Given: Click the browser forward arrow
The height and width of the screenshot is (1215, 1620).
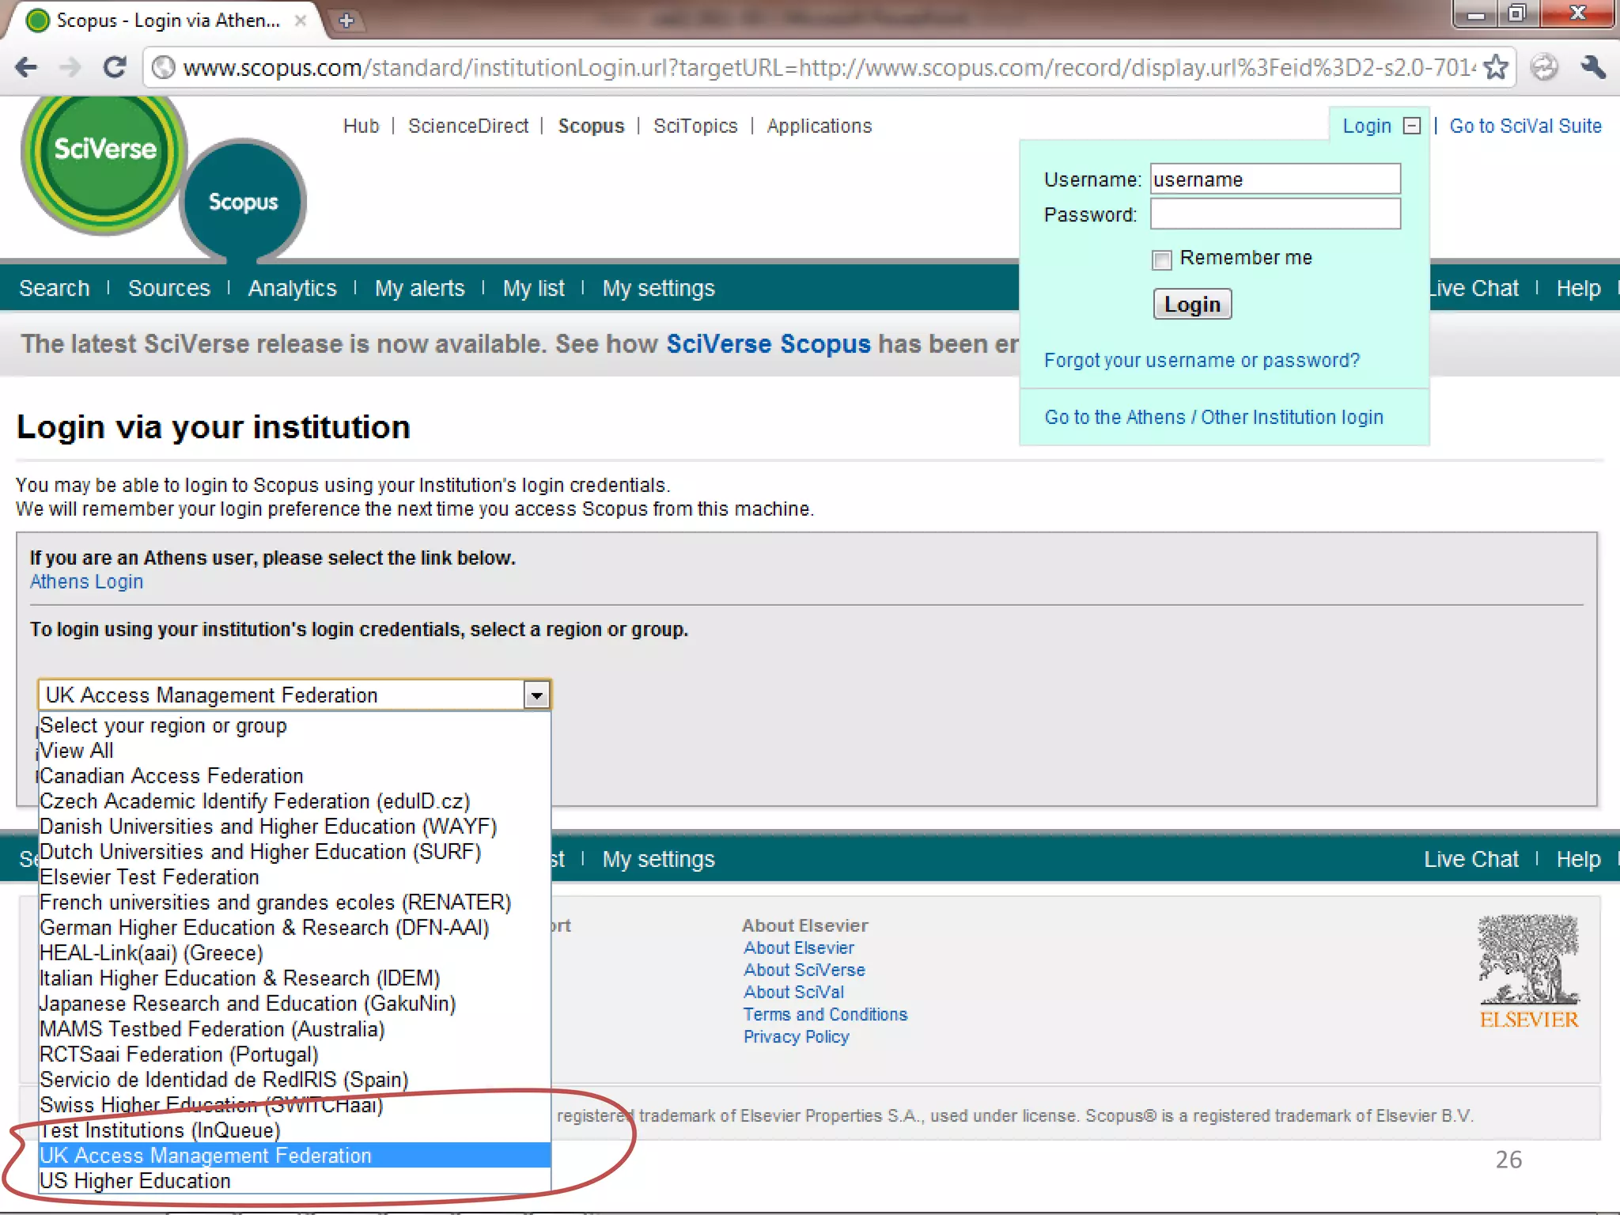Looking at the screenshot, I should tap(70, 67).
